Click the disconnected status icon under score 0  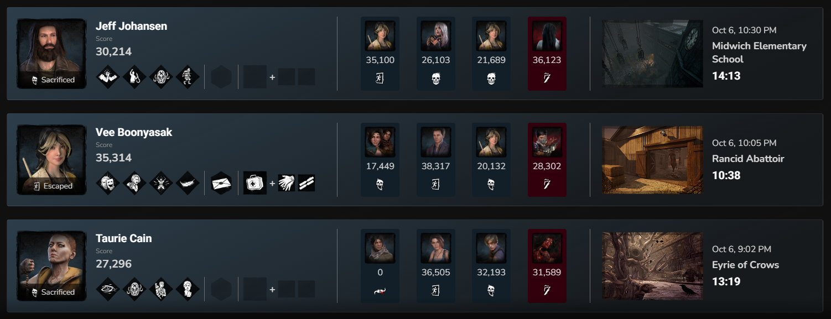pos(380,291)
